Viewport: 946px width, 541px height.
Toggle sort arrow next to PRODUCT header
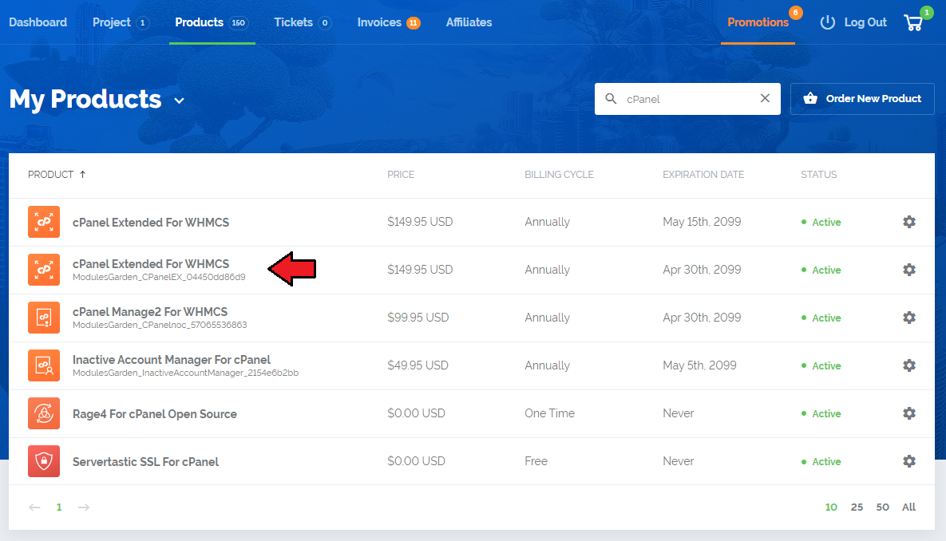tap(83, 174)
